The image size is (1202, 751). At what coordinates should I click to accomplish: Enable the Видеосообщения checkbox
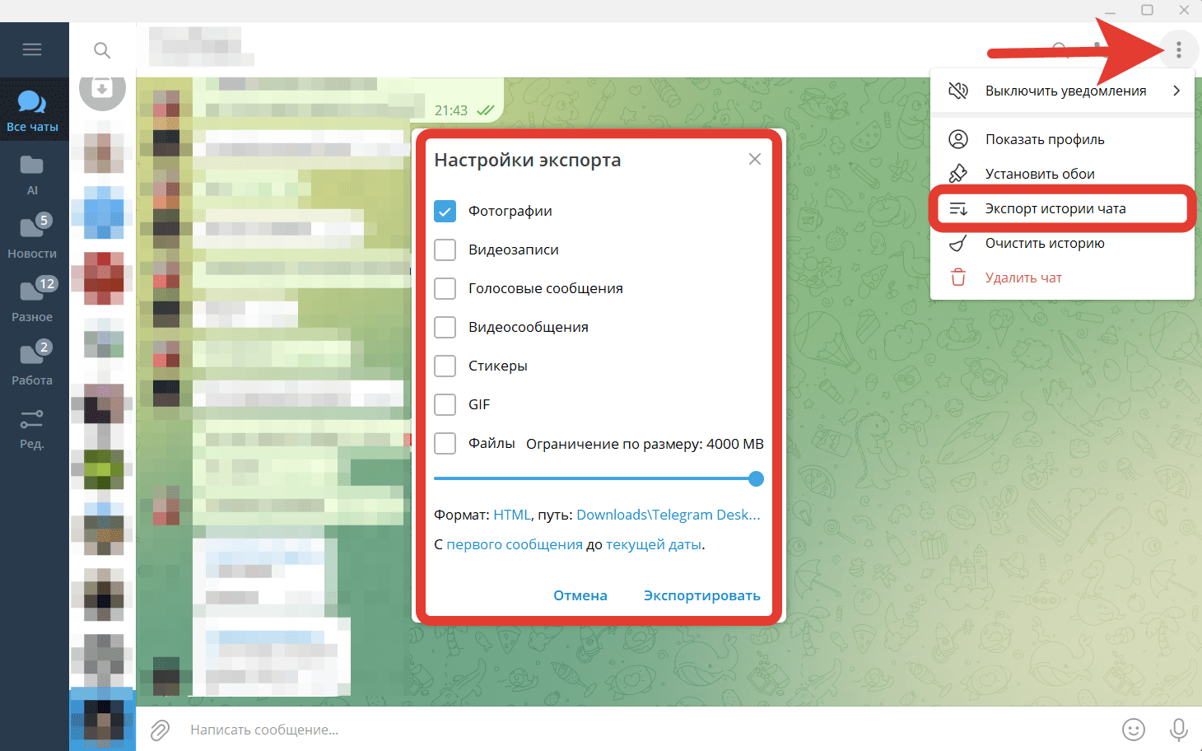click(x=445, y=327)
